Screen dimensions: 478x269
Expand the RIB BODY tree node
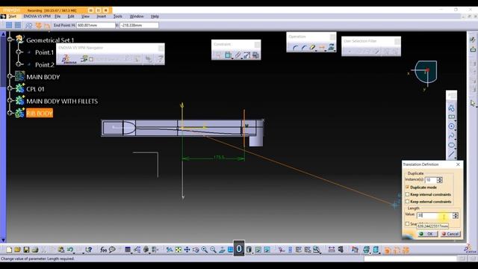[10, 113]
